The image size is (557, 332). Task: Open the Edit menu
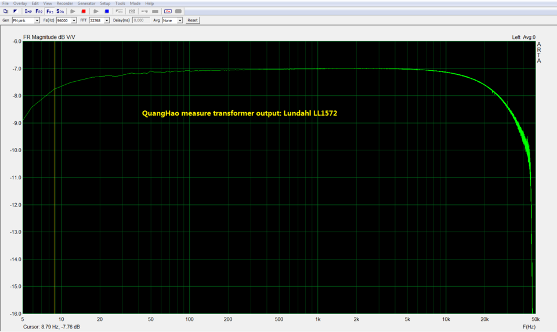click(35, 3)
